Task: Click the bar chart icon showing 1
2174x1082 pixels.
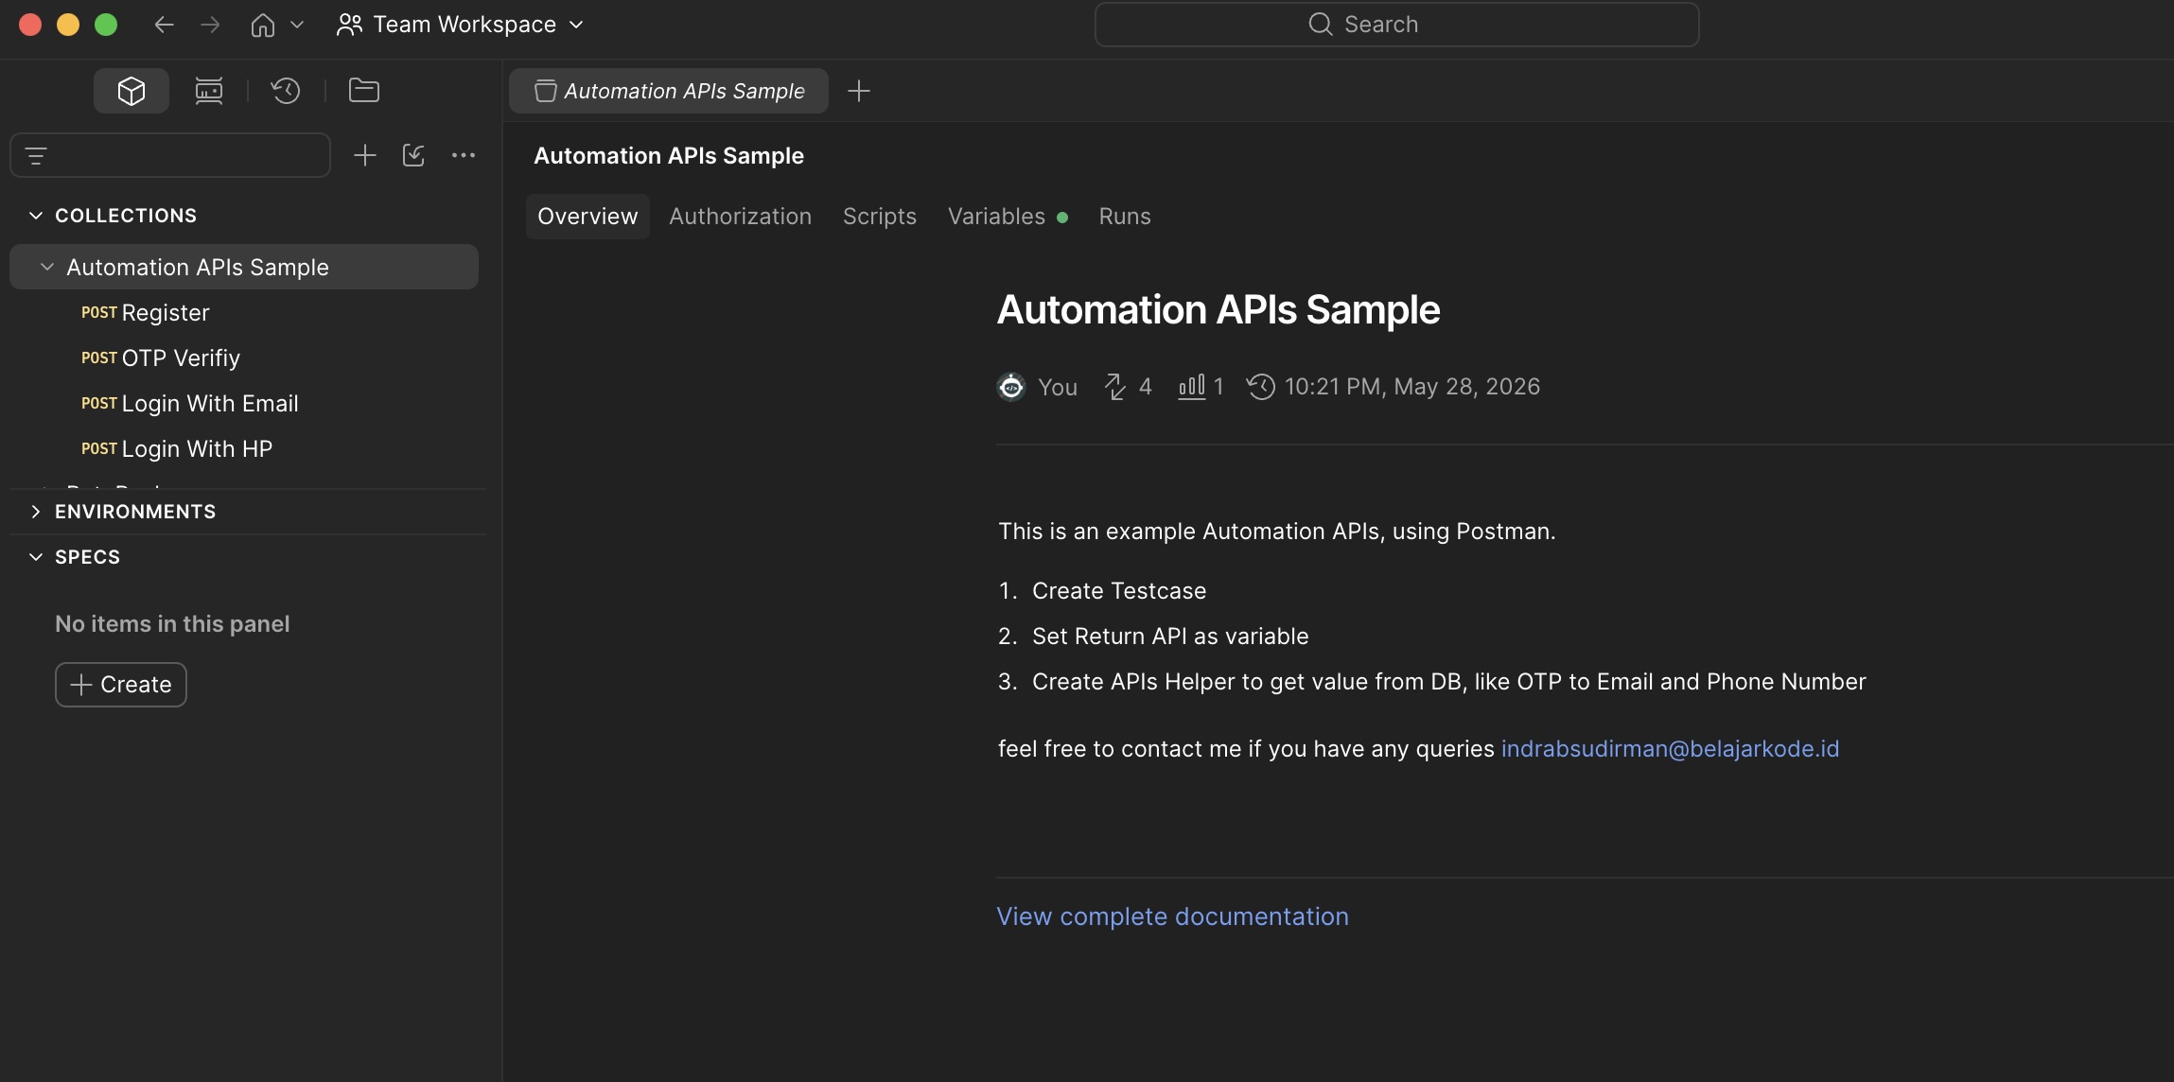Action: coord(1191,387)
